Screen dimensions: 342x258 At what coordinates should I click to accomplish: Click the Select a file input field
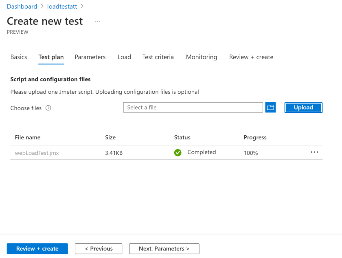193,108
